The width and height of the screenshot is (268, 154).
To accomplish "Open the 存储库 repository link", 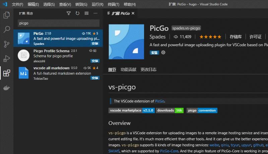I will point(236,37).
